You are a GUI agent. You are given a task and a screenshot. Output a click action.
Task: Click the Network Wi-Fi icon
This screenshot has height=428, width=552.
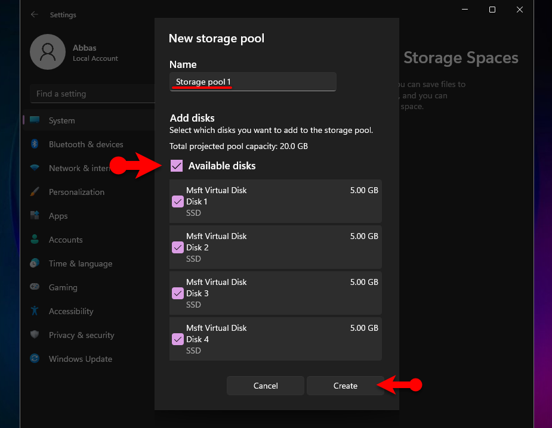point(35,168)
